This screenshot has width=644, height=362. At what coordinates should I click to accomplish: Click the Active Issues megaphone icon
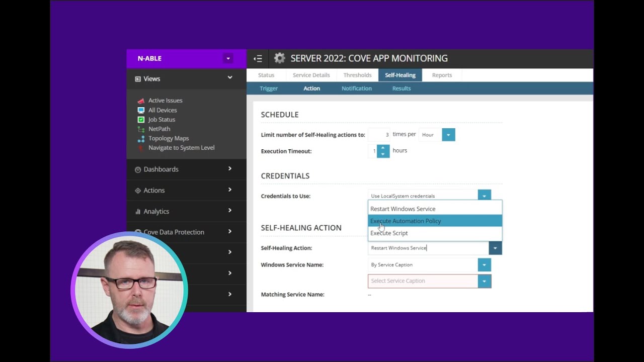(141, 101)
